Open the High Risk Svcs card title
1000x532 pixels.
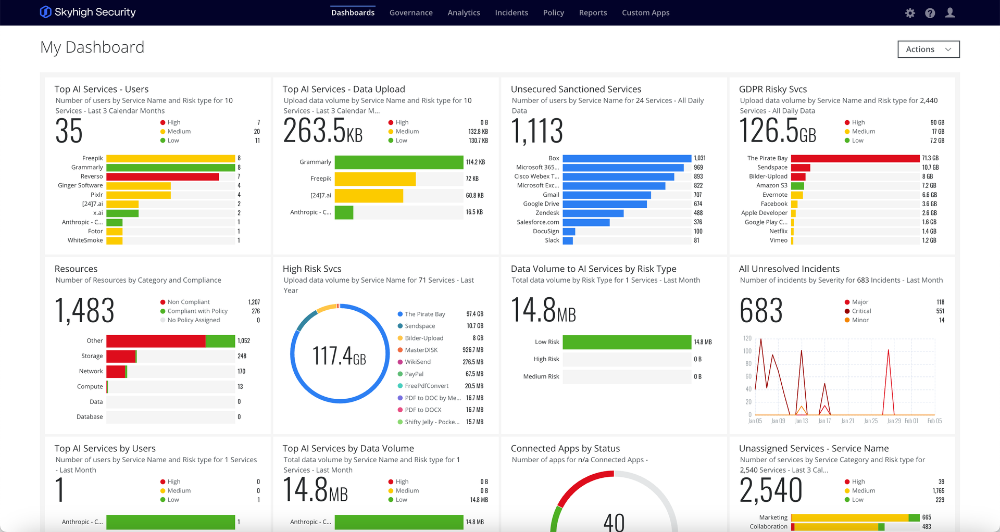point(312,269)
